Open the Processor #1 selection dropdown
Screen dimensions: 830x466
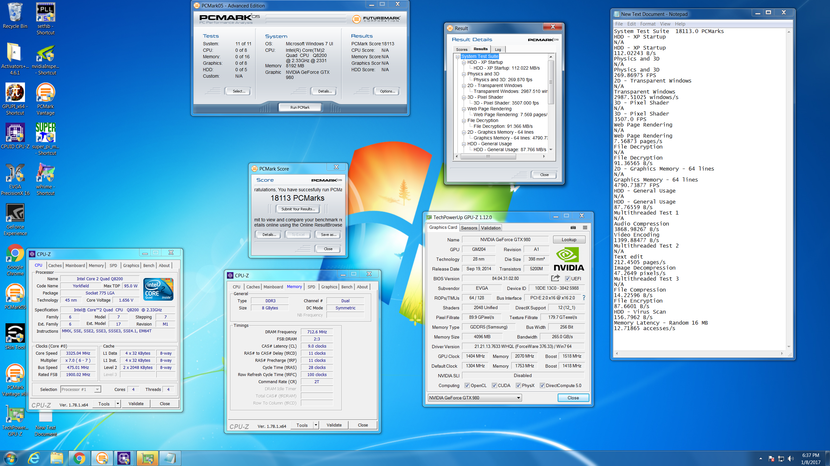[81, 389]
